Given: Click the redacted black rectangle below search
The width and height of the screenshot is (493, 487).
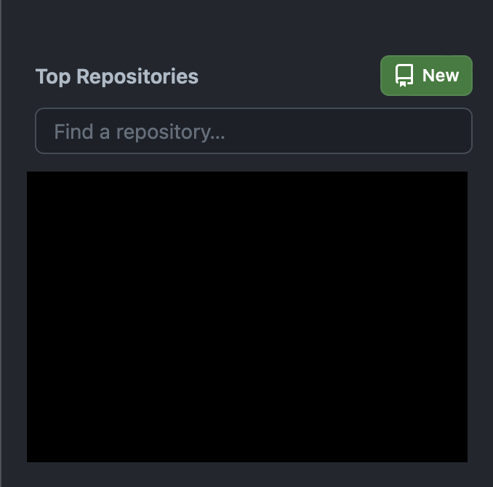Looking at the screenshot, I should [247, 317].
